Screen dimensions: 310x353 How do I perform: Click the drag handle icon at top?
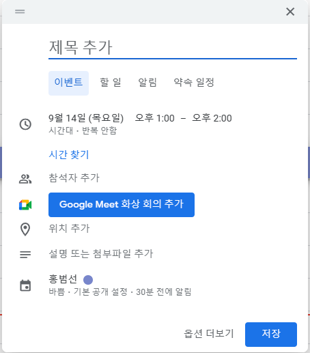[20, 12]
